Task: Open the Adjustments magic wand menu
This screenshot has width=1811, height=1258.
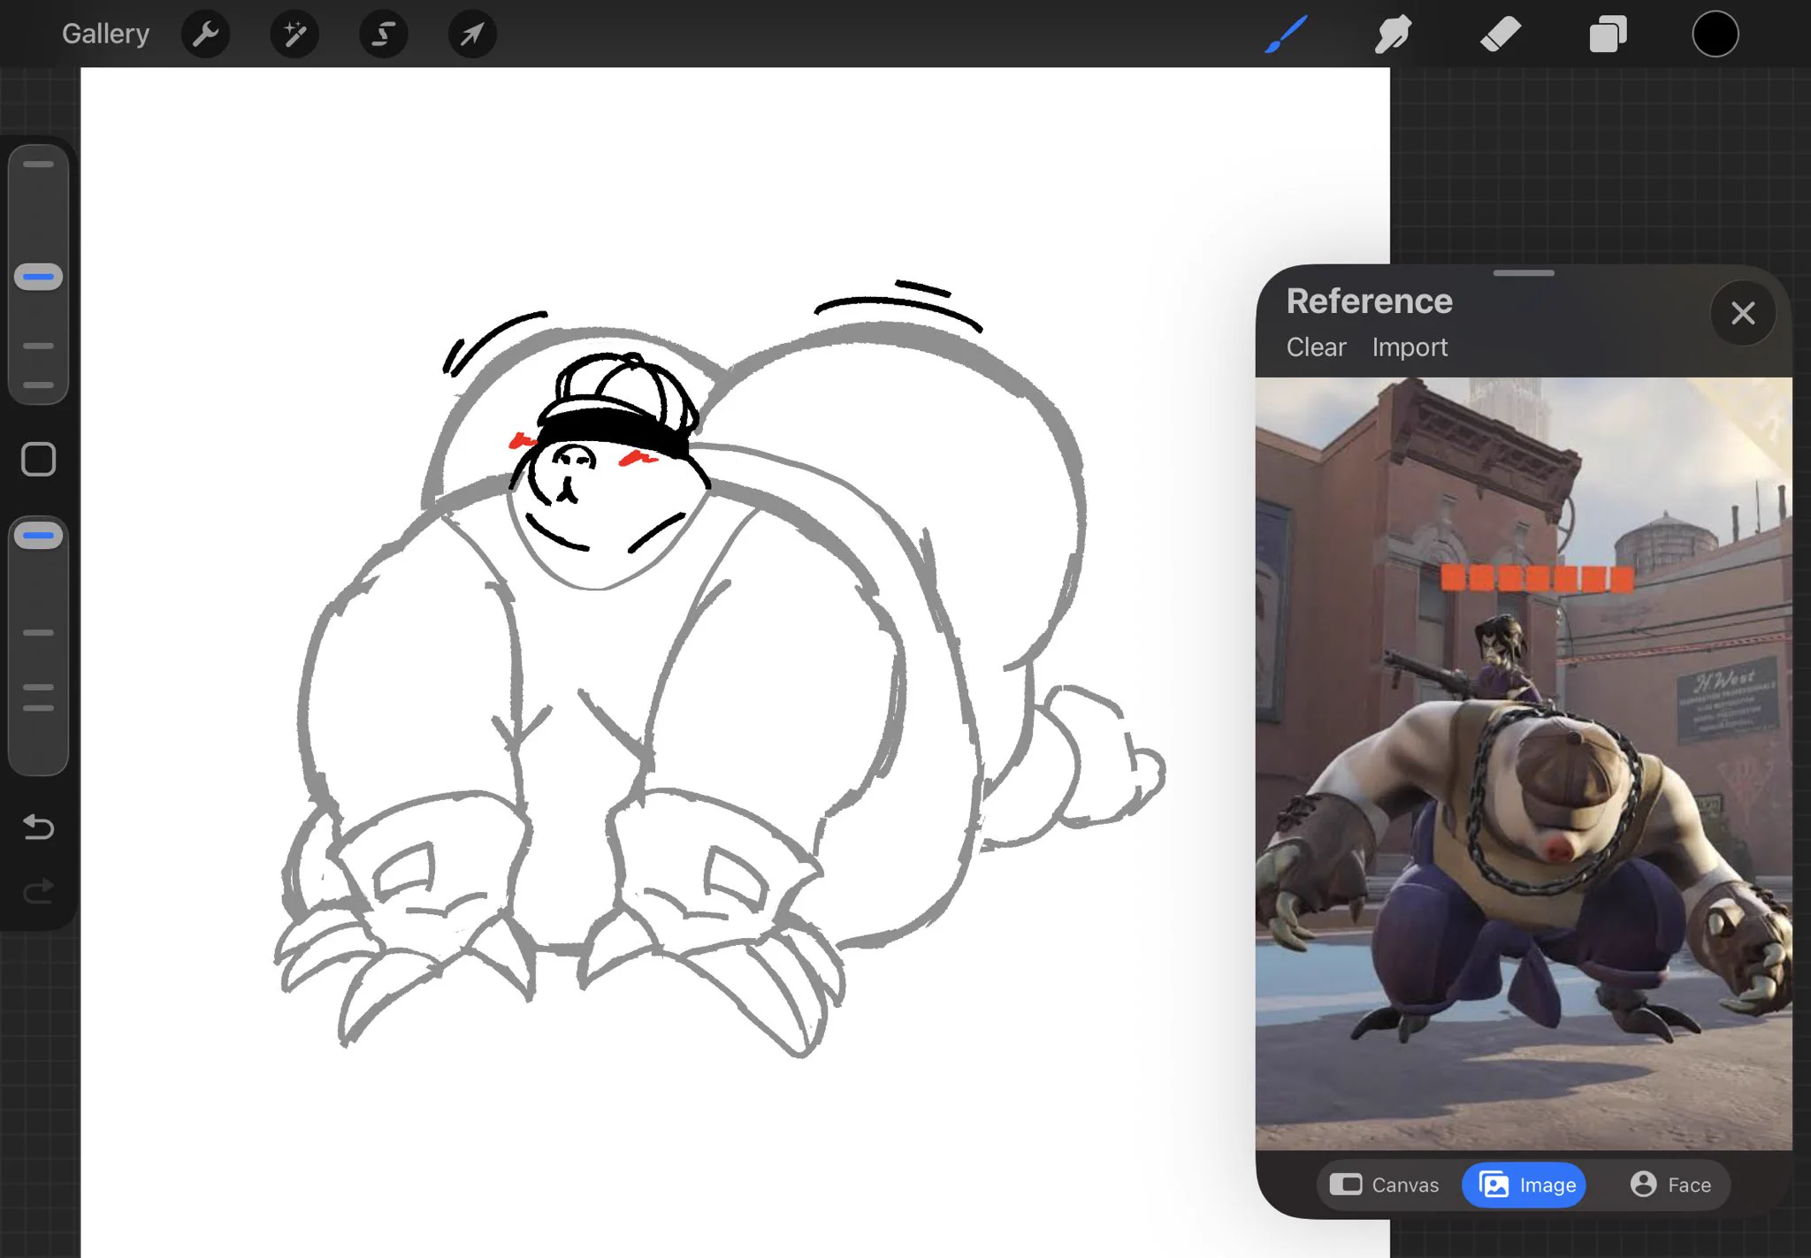Action: (x=294, y=34)
